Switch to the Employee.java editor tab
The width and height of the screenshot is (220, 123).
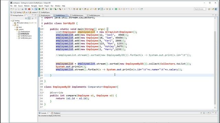[x=45, y=15]
